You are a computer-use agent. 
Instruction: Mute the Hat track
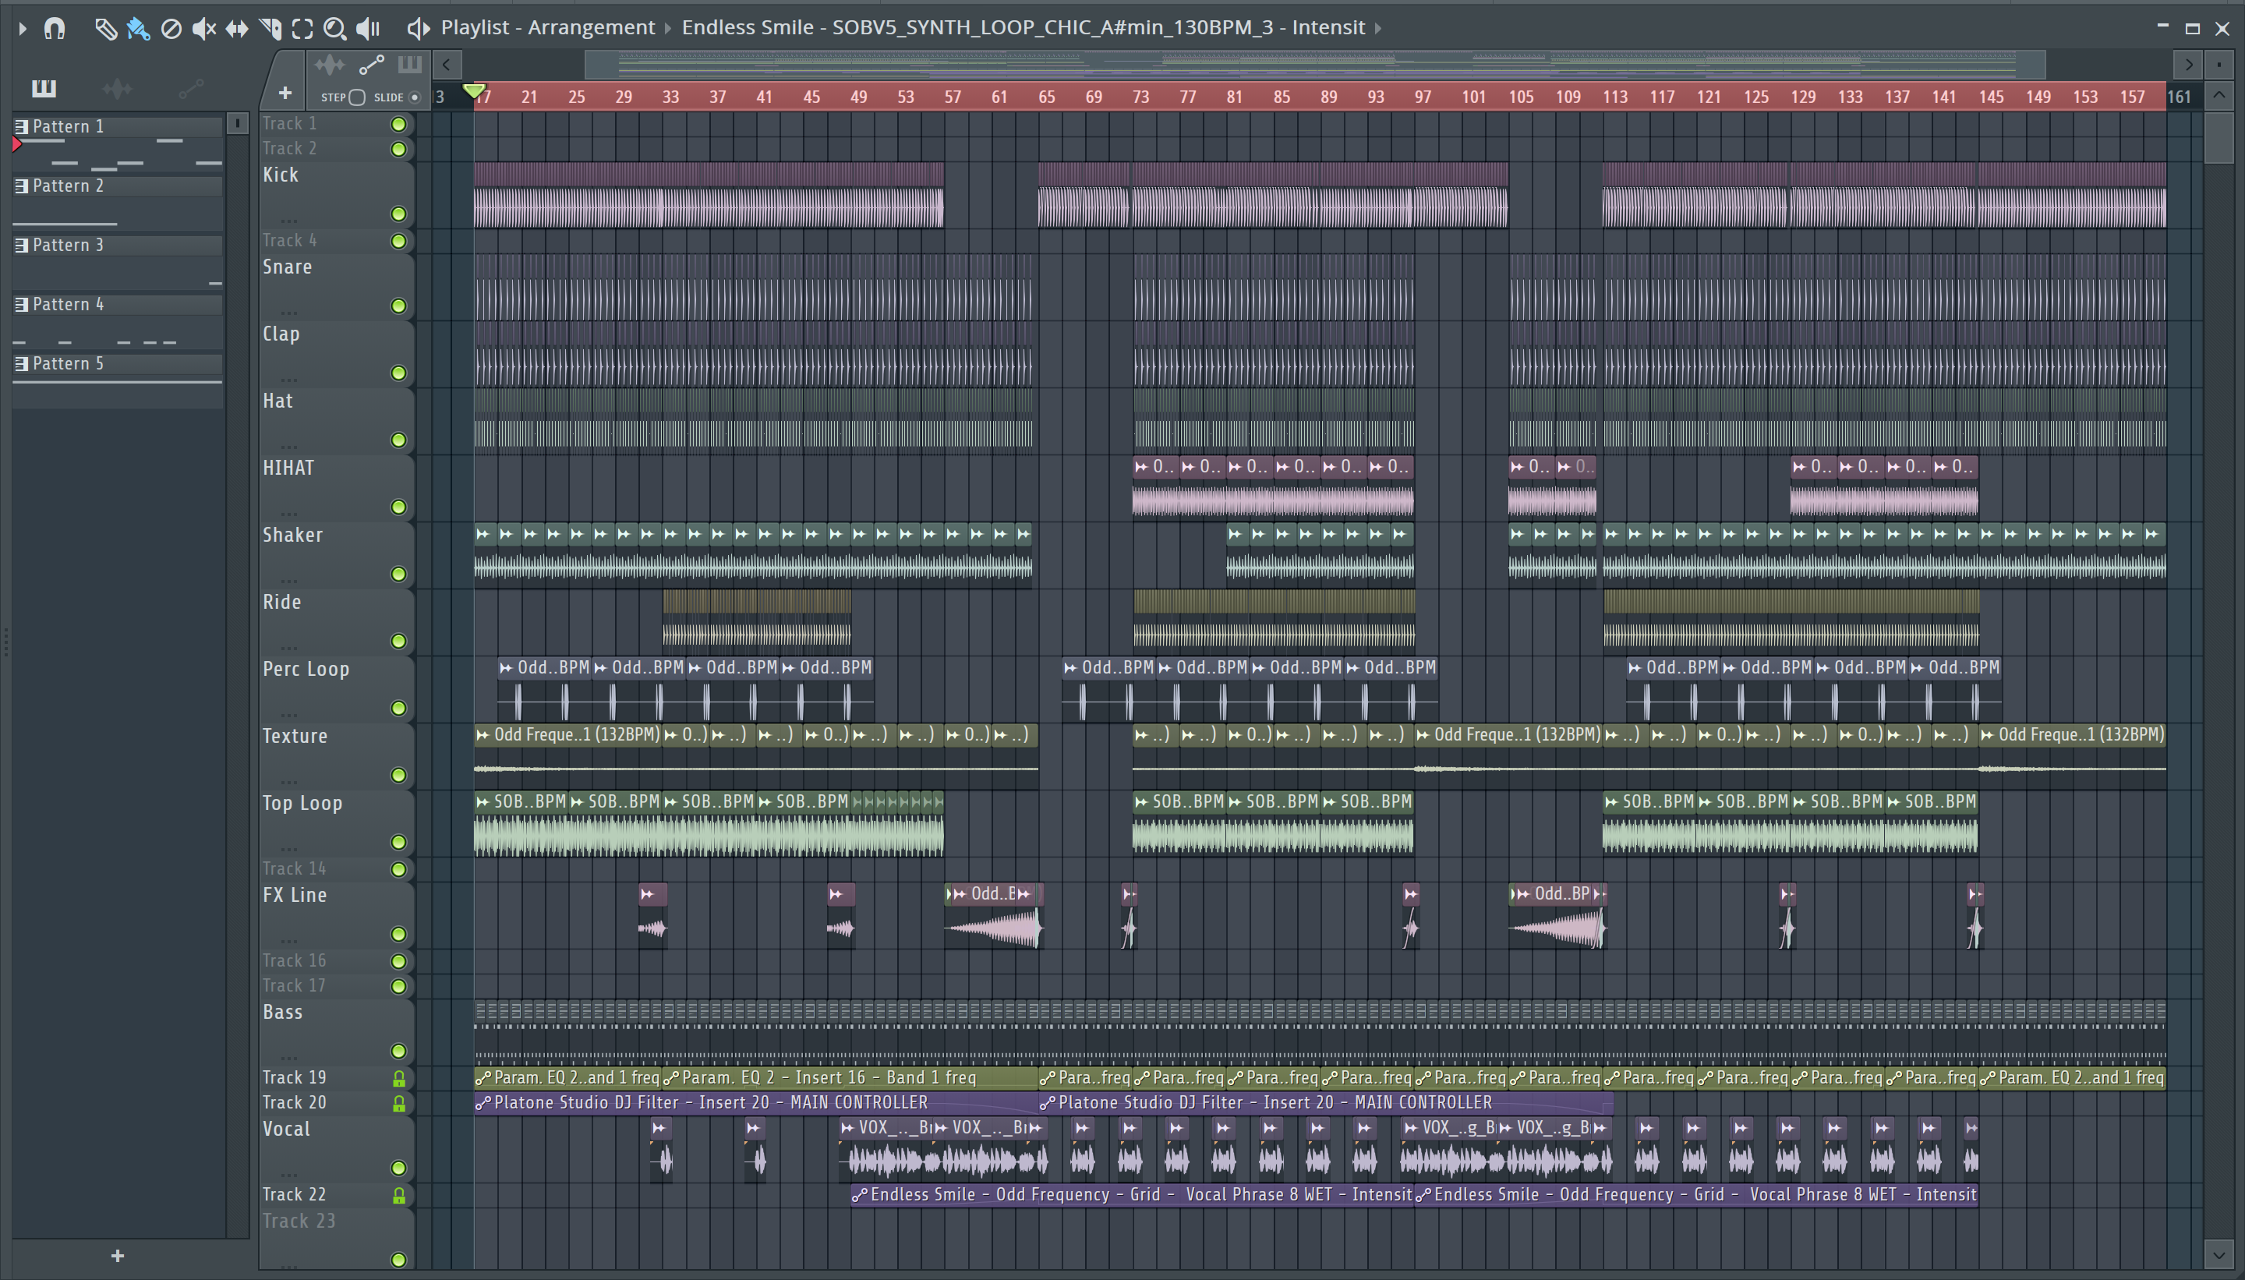click(398, 440)
